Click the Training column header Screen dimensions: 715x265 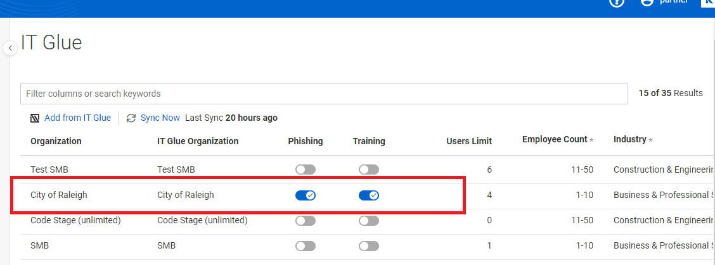click(x=369, y=141)
